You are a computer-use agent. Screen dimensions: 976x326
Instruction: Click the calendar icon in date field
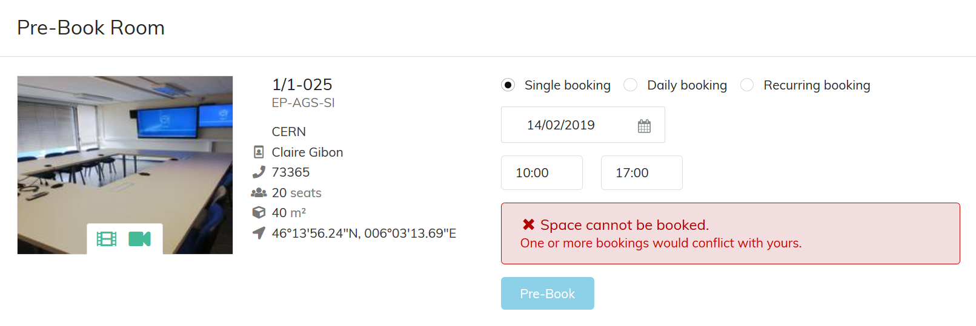(x=644, y=126)
